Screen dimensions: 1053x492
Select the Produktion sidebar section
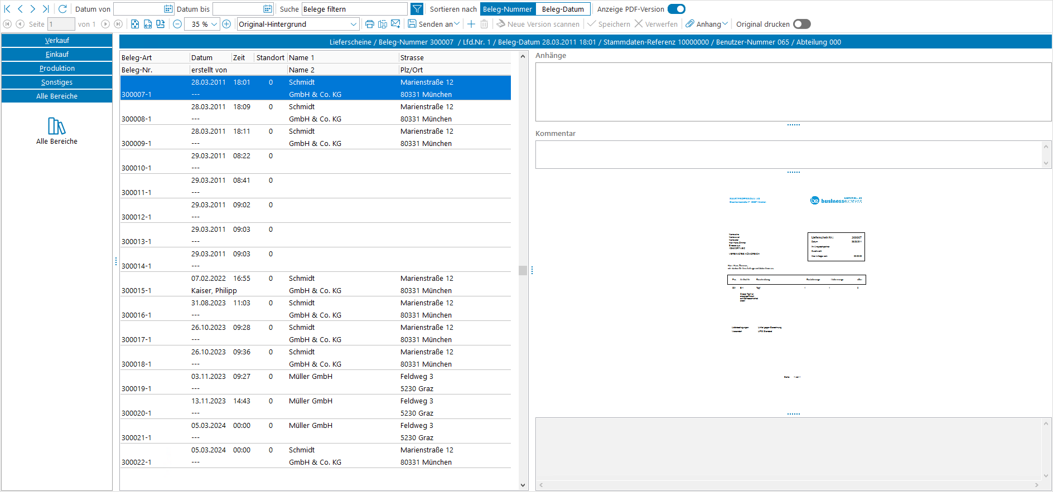(x=57, y=69)
